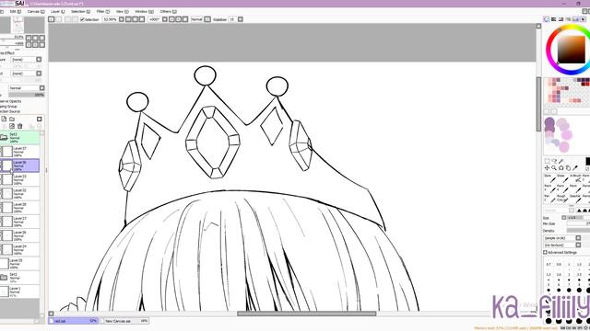This screenshot has width=590, height=331.
Task: Click the toolbar zoom percentage field
Action: click(110, 19)
